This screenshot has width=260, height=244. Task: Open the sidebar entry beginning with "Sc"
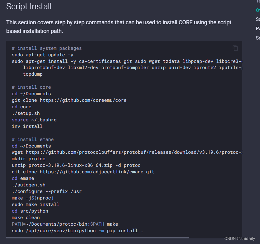(258, 19)
